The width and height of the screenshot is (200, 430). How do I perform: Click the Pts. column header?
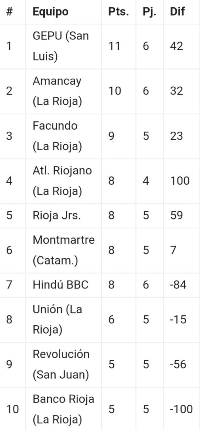[x=118, y=12]
